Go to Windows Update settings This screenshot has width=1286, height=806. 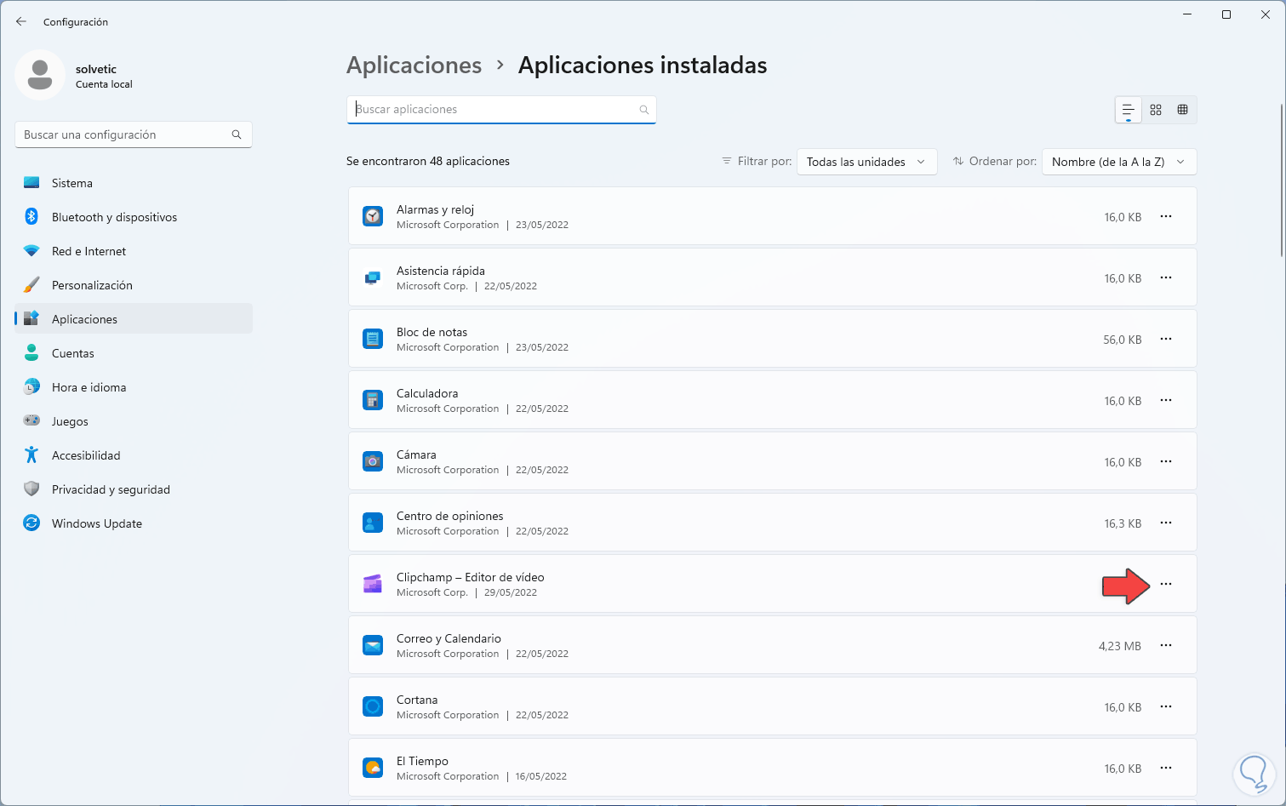[96, 523]
